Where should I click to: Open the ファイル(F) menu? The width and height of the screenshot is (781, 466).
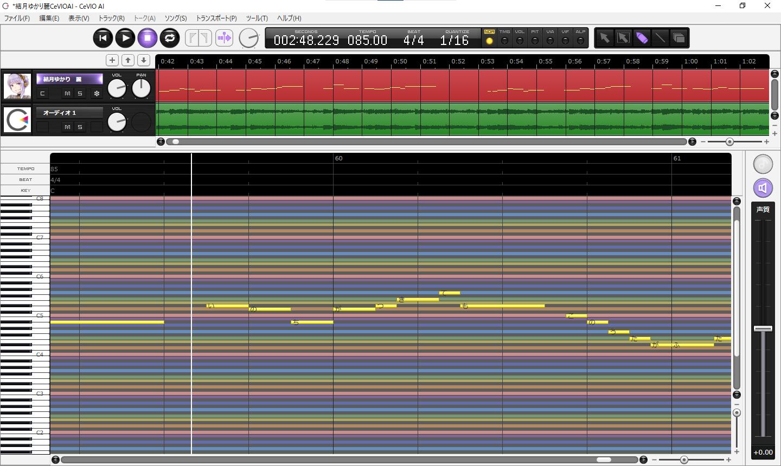17,18
